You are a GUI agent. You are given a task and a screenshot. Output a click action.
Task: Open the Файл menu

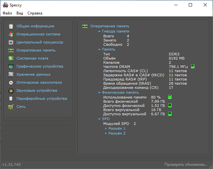[x=7, y=13]
